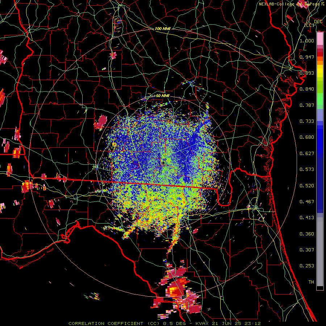Click the 0.467 scale value
The width and height of the screenshot is (326, 326).
[307, 202]
